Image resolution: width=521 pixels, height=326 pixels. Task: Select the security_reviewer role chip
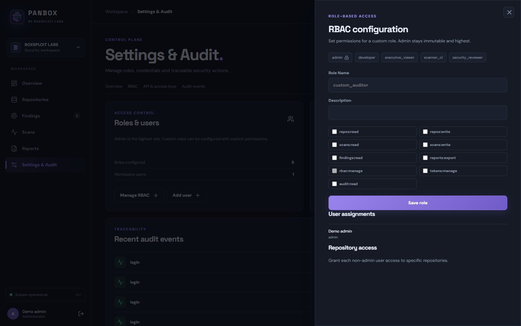[467, 58]
